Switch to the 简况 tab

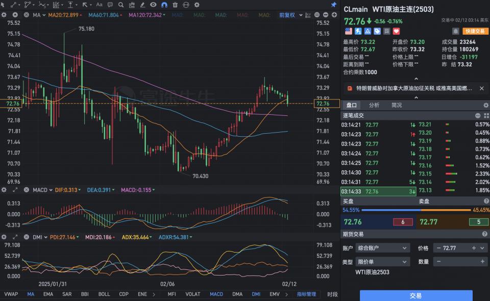tap(397, 105)
